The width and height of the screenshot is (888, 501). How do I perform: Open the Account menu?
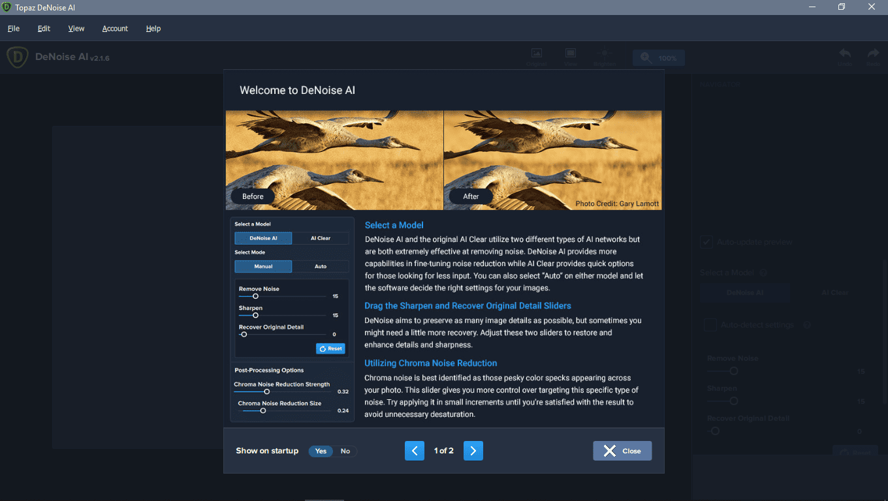pyautogui.click(x=115, y=29)
